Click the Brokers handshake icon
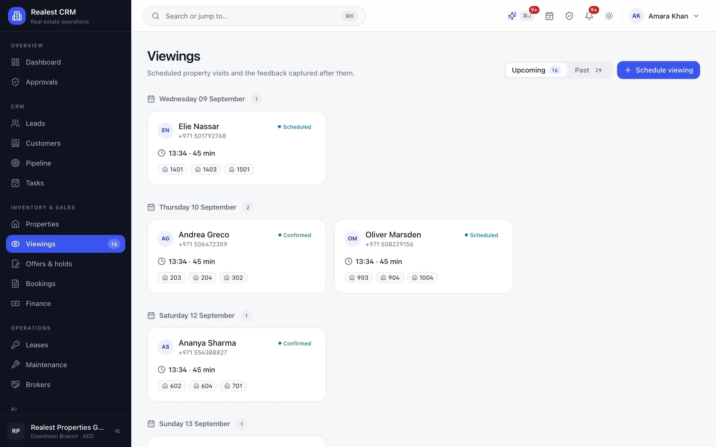 pos(15,385)
